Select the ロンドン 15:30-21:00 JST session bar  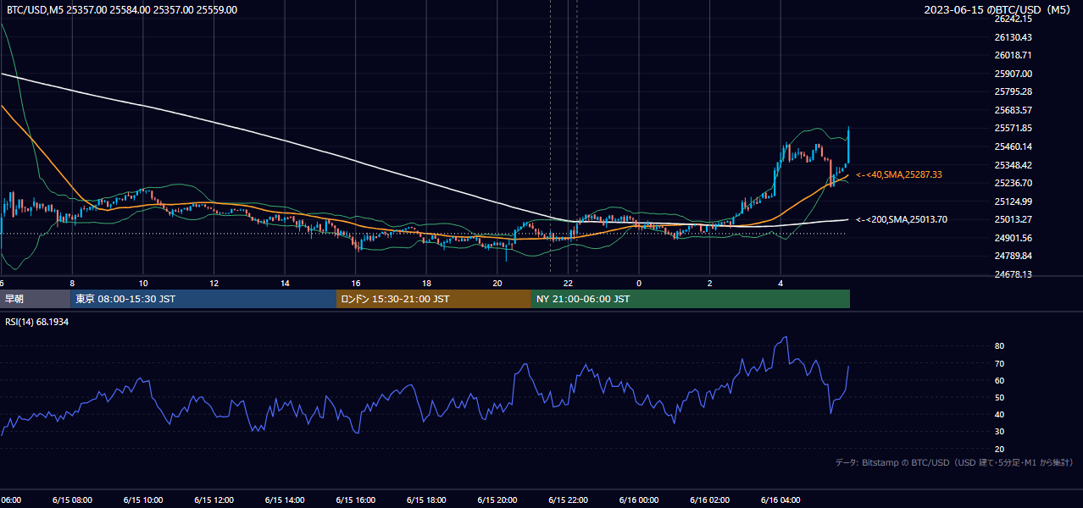[x=434, y=299]
